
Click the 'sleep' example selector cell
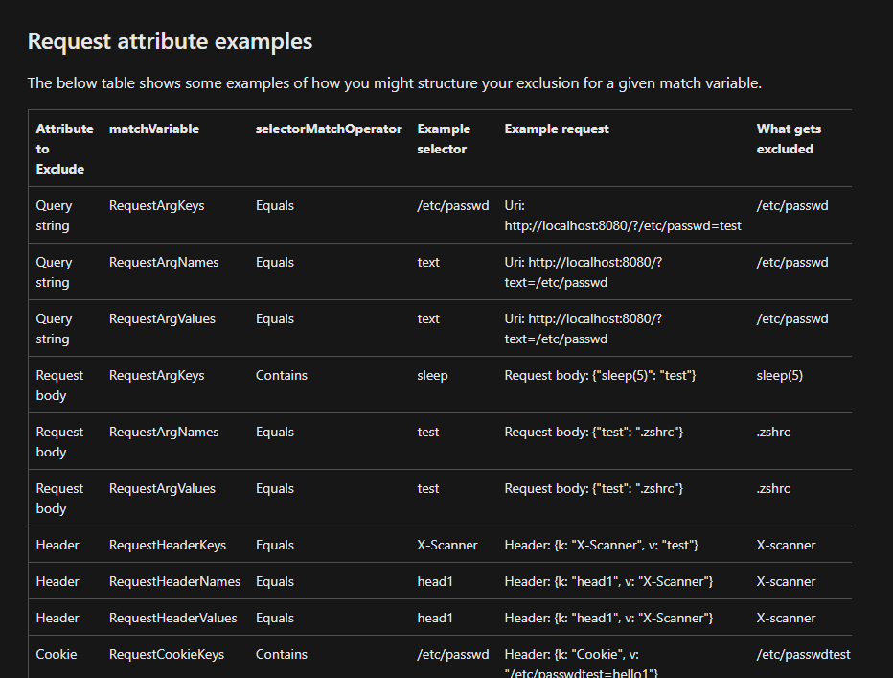pyautogui.click(x=432, y=375)
